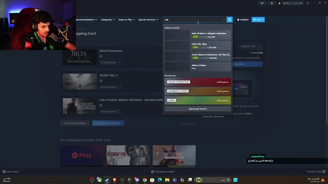328x184 pixels.
Task: Open Copilot from the taskbar
Action: pyautogui.click(x=182, y=180)
